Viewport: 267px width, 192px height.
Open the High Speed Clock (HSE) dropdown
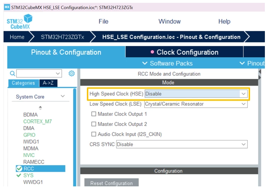[196, 94]
